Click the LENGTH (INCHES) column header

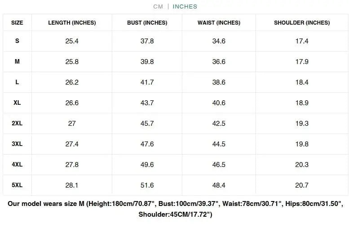(x=72, y=23)
